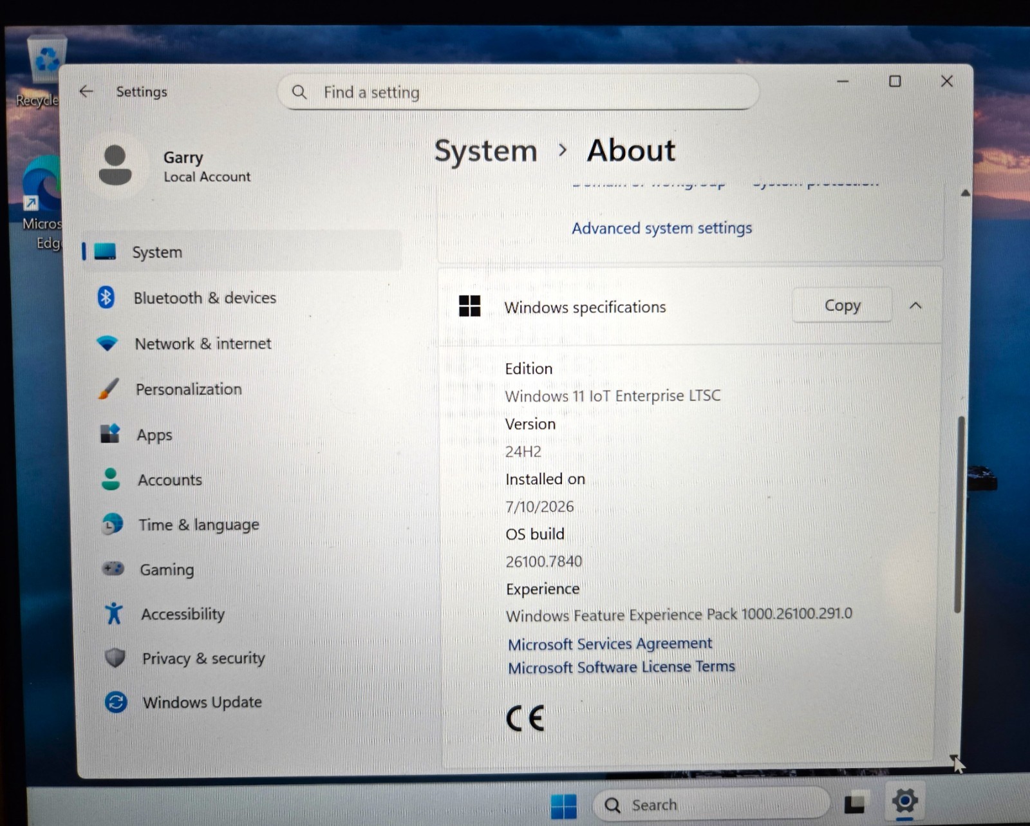Click the Privacy & security shield icon
The image size is (1030, 826).
115,657
